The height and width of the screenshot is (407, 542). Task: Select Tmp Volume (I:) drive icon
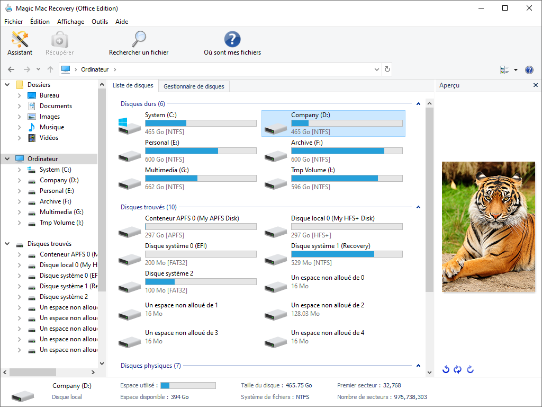275,184
